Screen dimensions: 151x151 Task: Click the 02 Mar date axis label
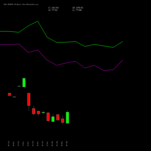[x=52, y=143]
